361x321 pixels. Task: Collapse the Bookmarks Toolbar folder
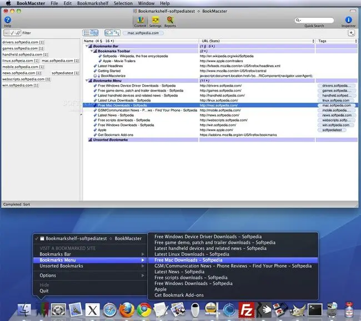(92, 51)
